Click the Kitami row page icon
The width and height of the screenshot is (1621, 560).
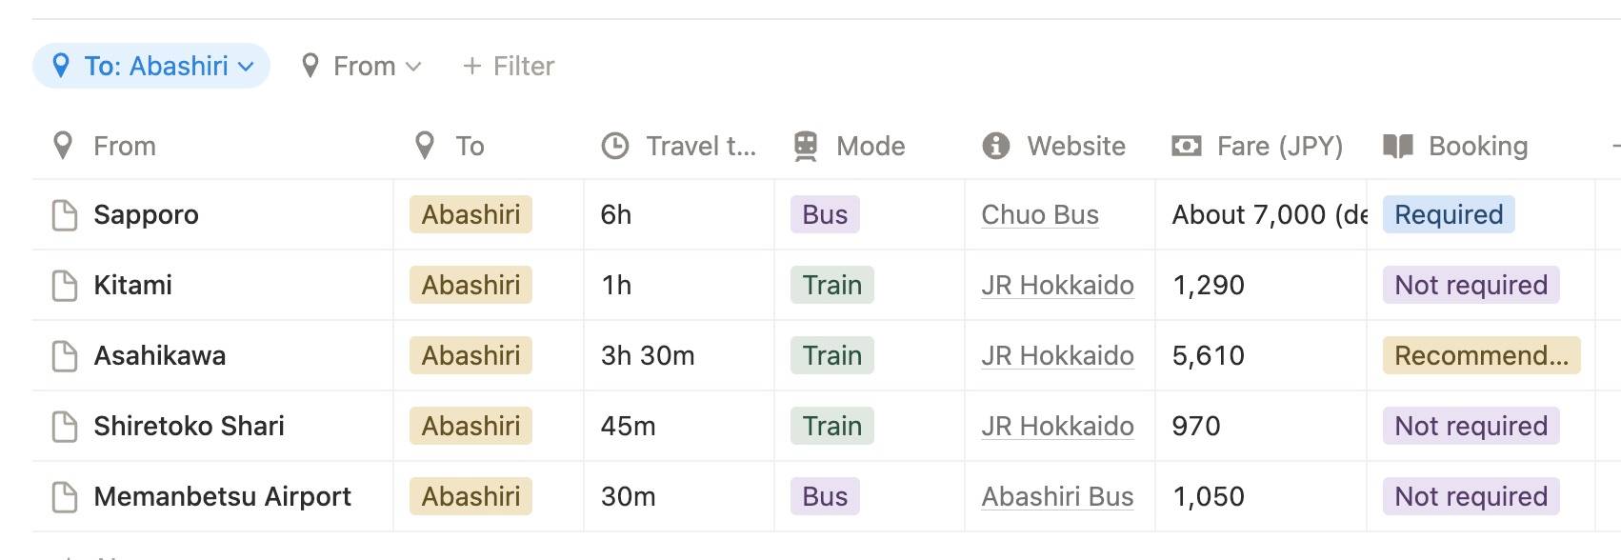[65, 286]
